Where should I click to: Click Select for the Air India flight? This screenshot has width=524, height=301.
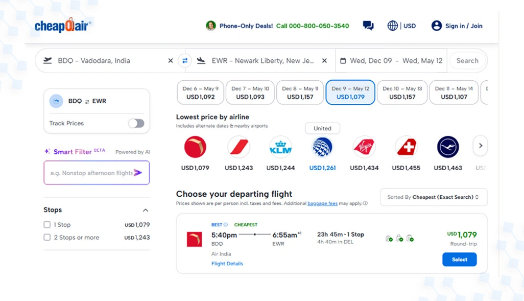pos(460,260)
